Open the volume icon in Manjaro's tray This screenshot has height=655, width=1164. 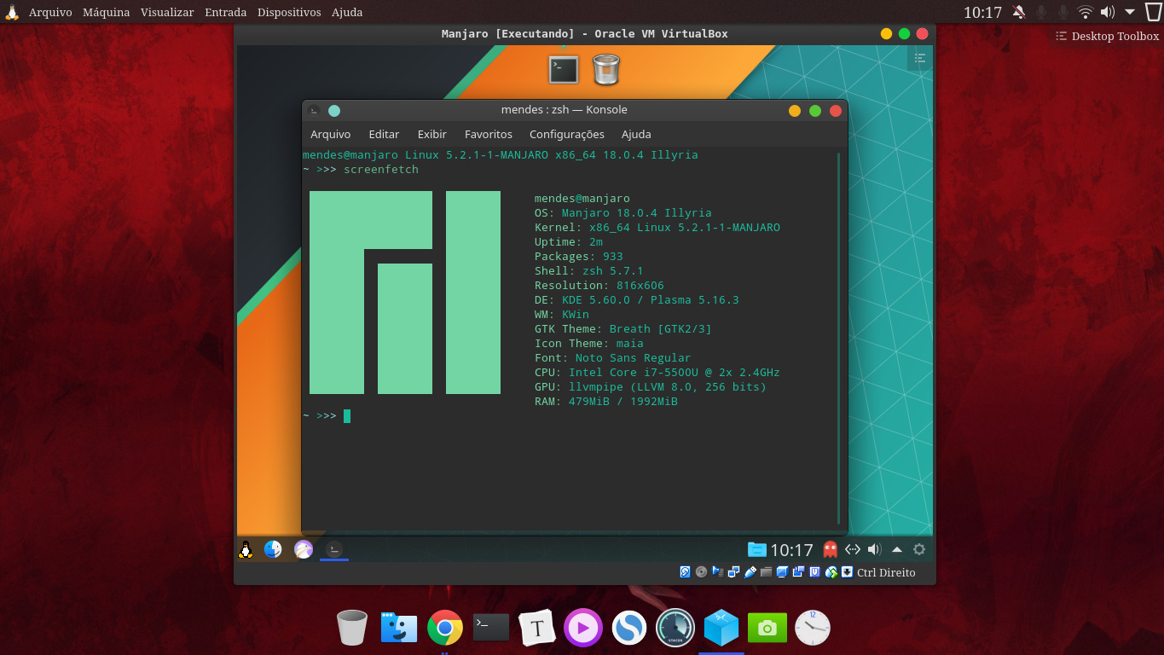point(874,550)
